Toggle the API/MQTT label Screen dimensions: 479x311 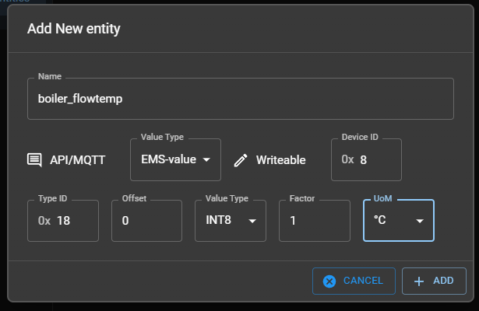(77, 160)
